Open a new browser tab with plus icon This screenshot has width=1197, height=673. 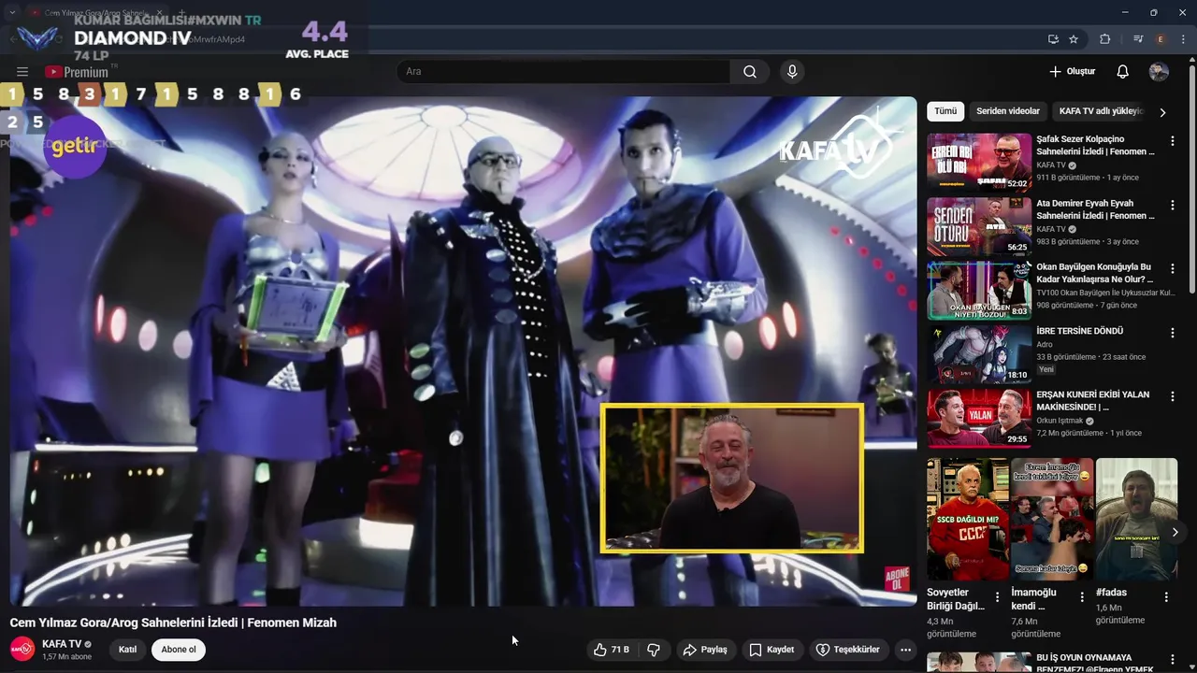click(181, 13)
